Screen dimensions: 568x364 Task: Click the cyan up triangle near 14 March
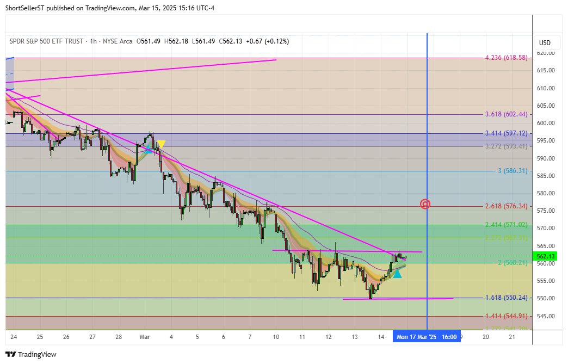[397, 274]
